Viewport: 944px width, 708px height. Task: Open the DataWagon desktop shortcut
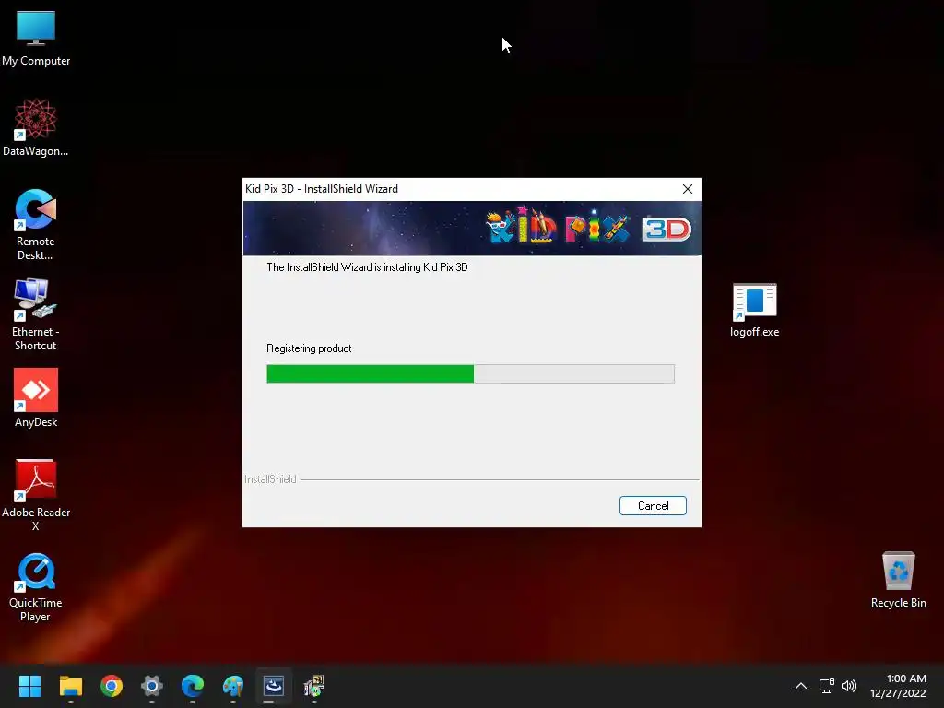pyautogui.click(x=36, y=127)
